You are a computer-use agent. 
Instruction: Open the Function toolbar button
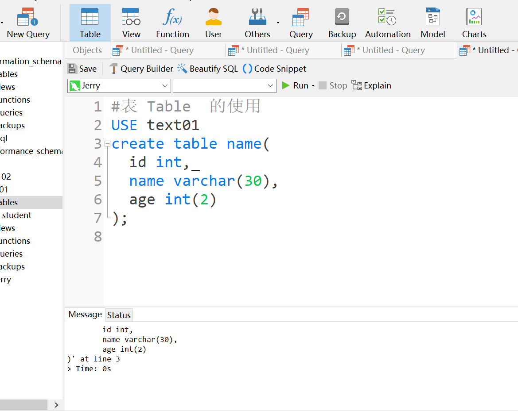point(172,23)
